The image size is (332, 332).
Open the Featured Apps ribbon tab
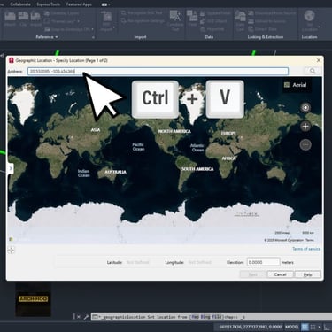pyautogui.click(x=79, y=4)
